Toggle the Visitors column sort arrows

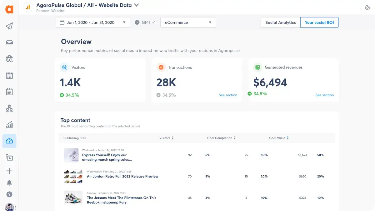[x=172, y=138]
